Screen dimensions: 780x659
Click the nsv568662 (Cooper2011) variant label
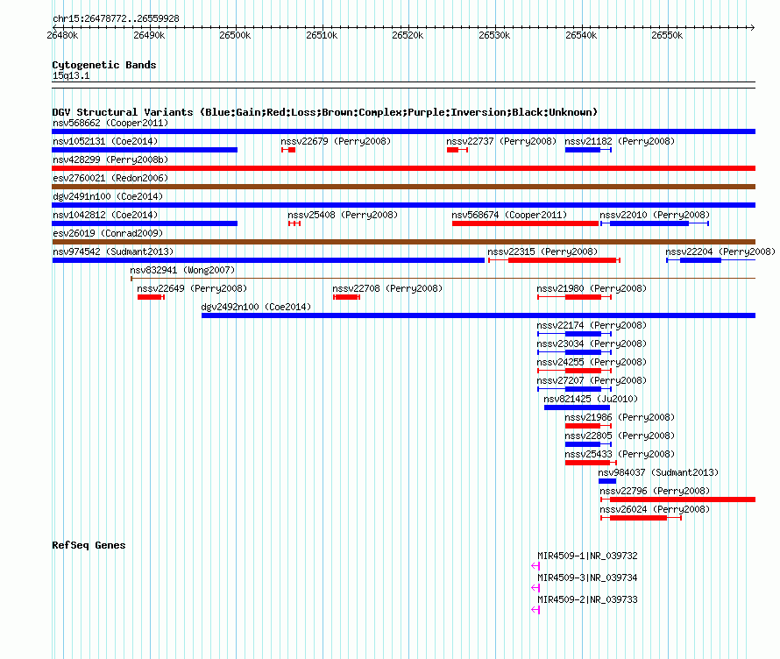coord(110,123)
